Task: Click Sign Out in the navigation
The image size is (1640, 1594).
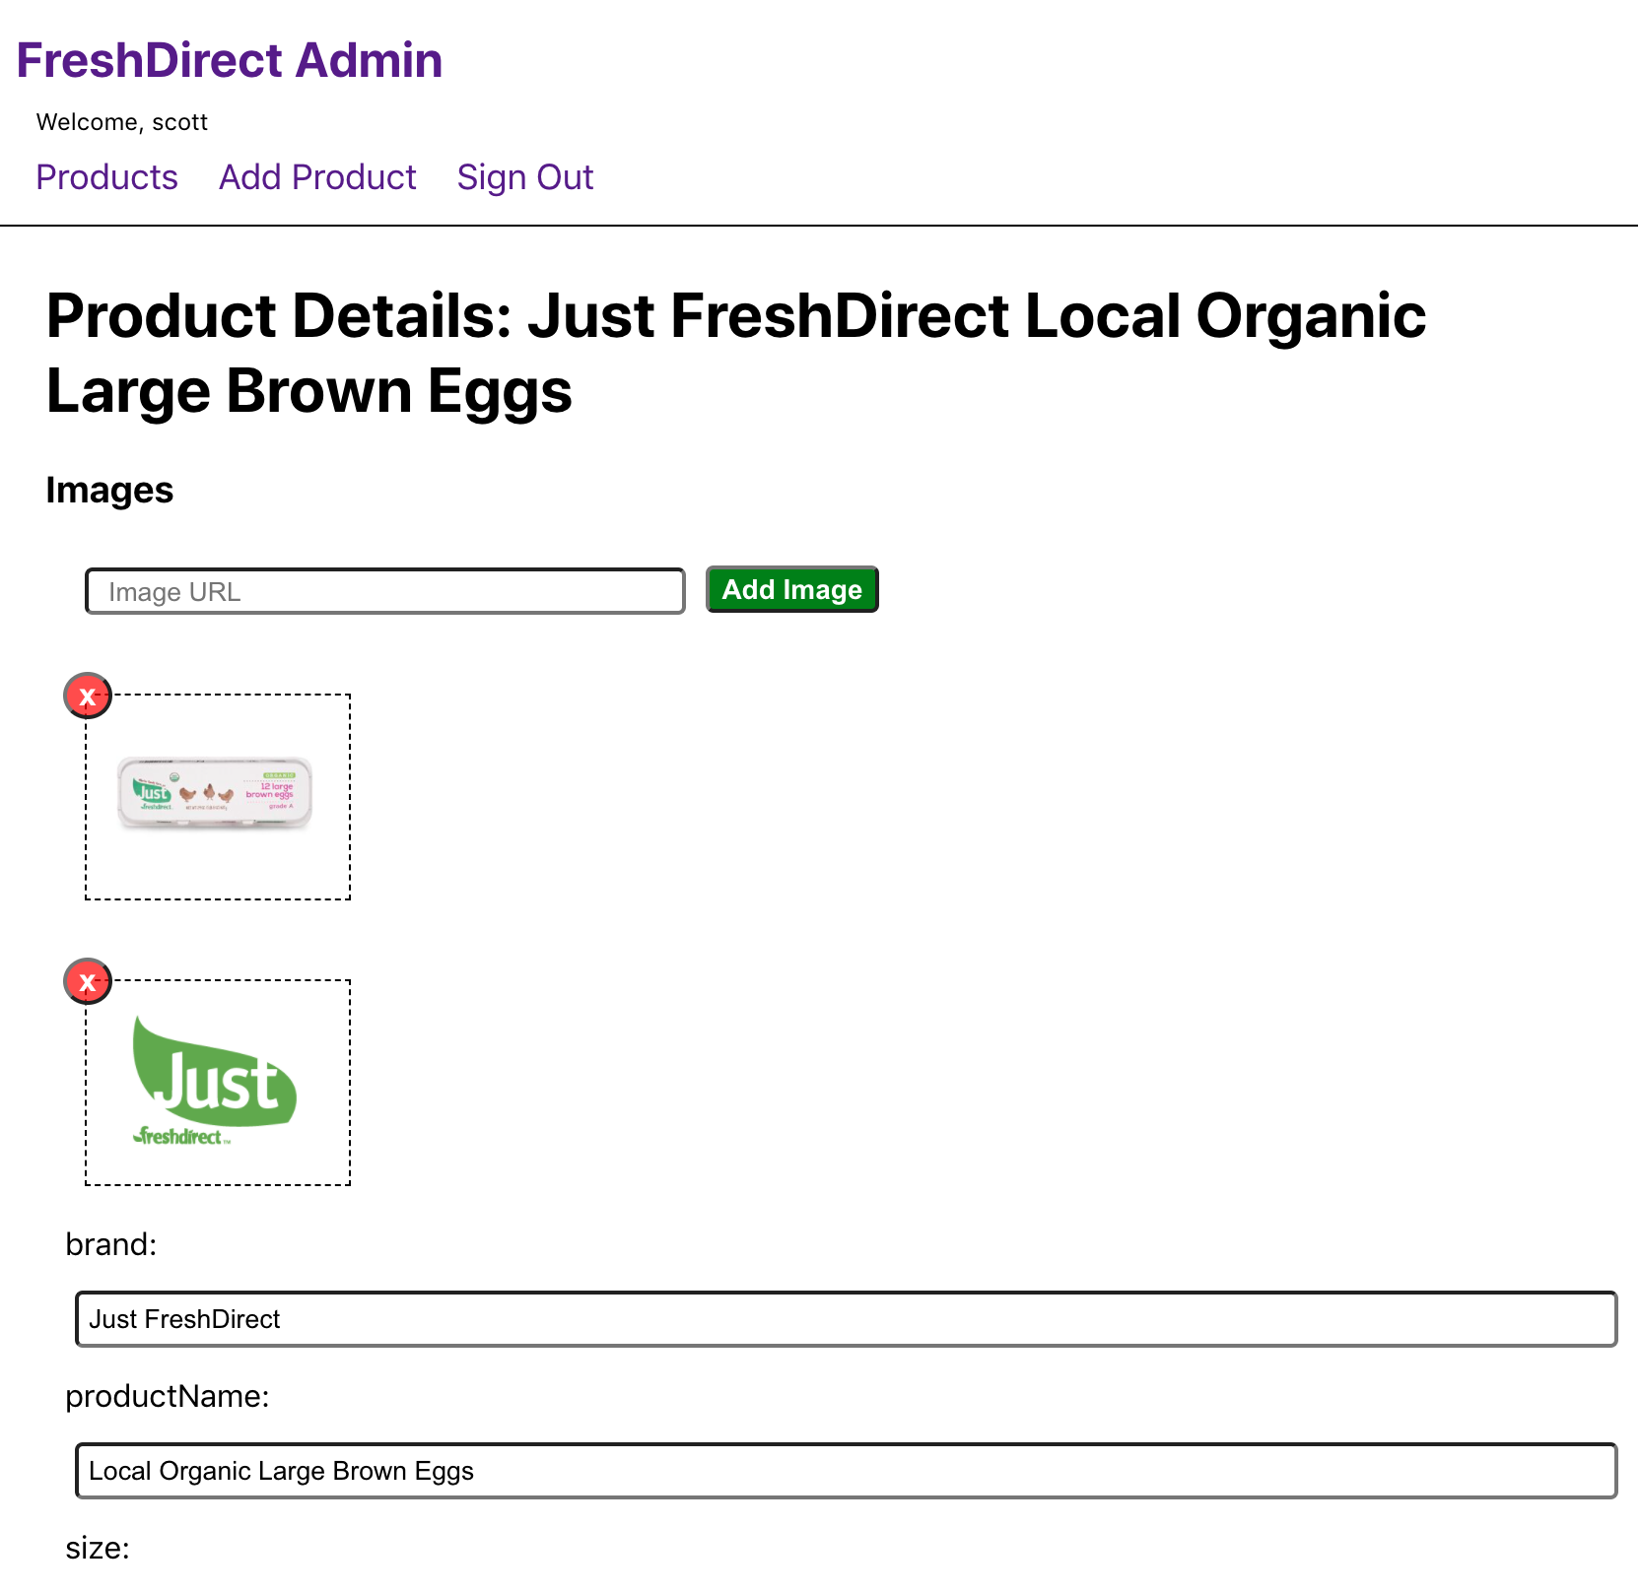Action: pyautogui.click(x=525, y=177)
